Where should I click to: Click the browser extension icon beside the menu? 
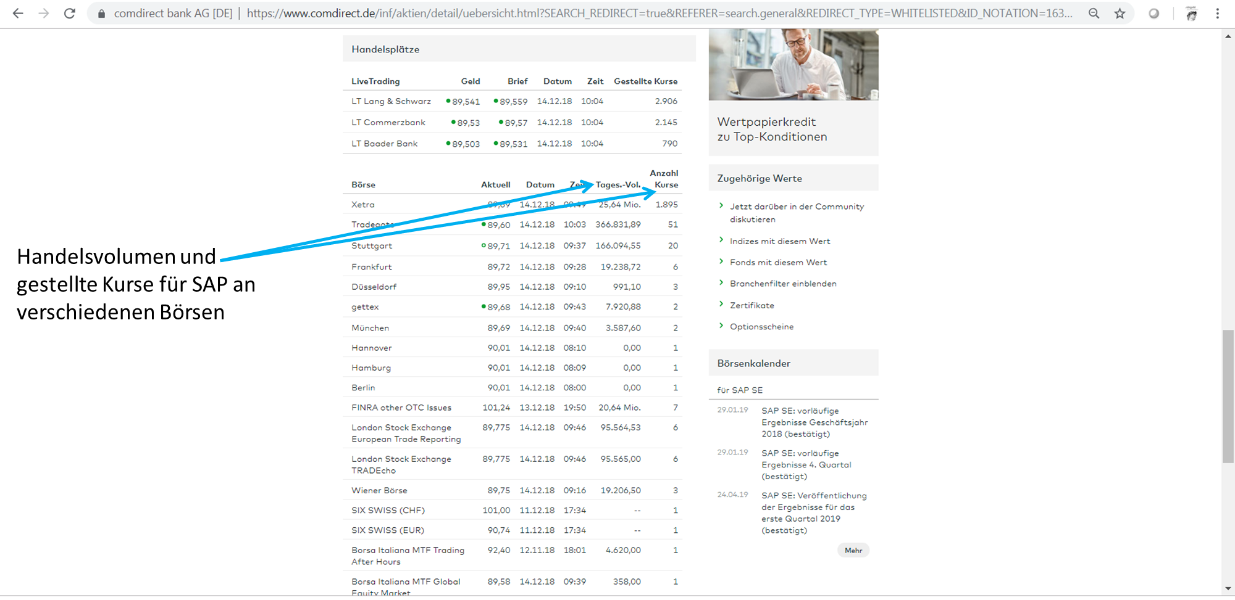point(1191,14)
